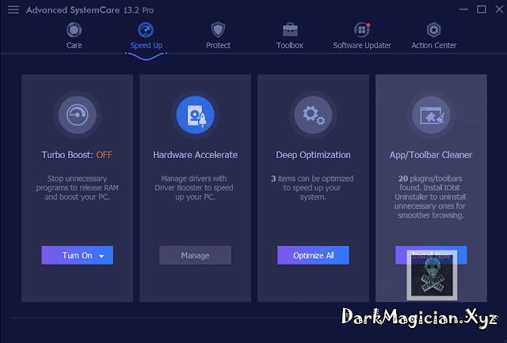Click the Turbo Boost speedometer icon
Screen dimensions: 507x343
click(78, 115)
